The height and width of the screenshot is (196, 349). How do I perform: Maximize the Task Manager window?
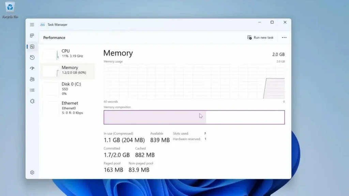pos(272,22)
